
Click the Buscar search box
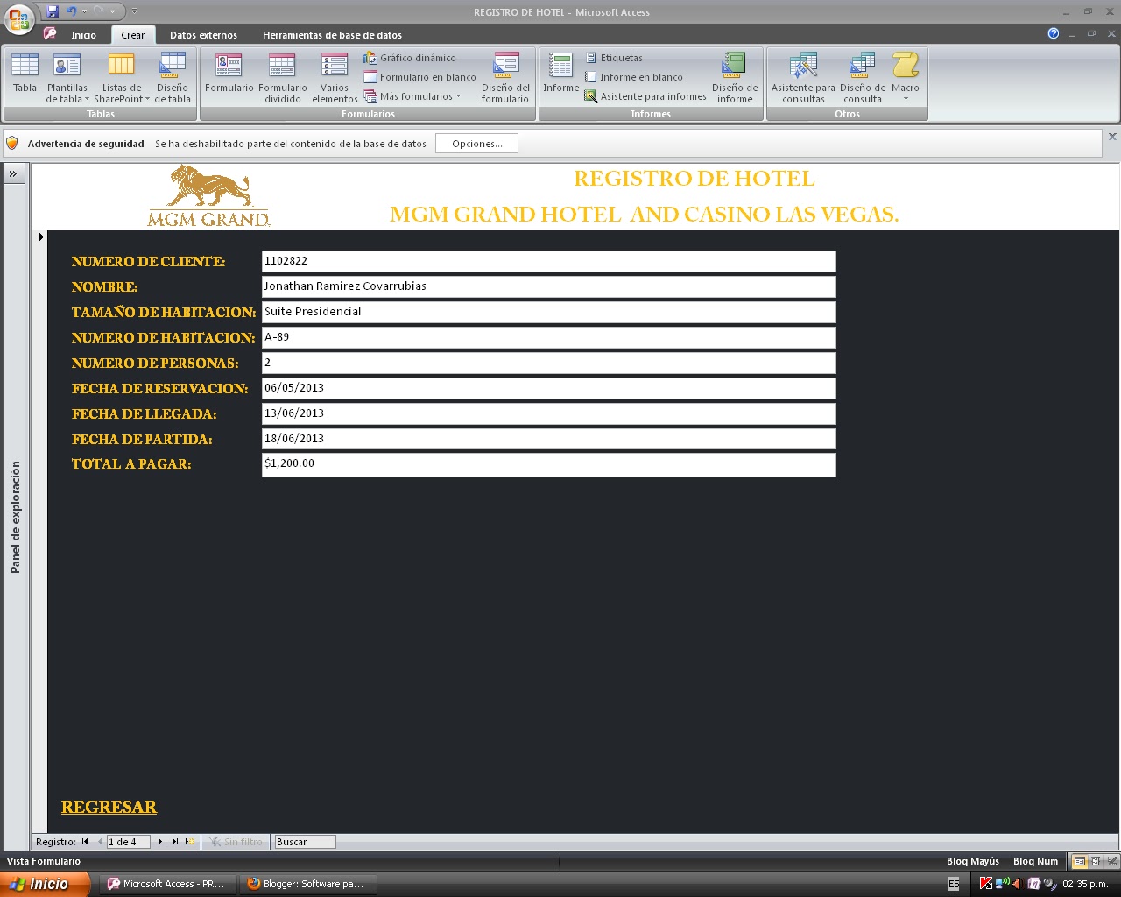point(304,842)
